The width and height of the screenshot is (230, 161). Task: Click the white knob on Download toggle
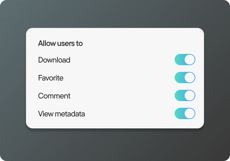point(190,60)
